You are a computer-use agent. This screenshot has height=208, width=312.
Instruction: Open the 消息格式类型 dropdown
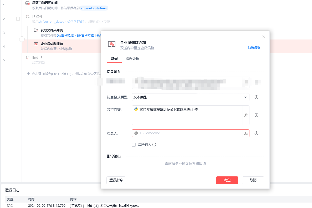click(191, 97)
